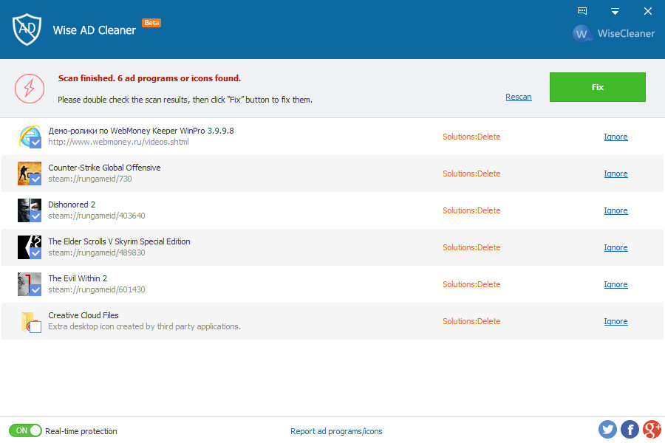Uncheck the Dishonored 2 checkbox
The image size is (665, 443).
point(36,216)
